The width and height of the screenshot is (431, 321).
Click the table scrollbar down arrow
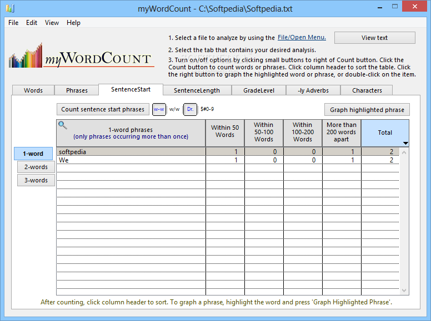click(x=404, y=291)
